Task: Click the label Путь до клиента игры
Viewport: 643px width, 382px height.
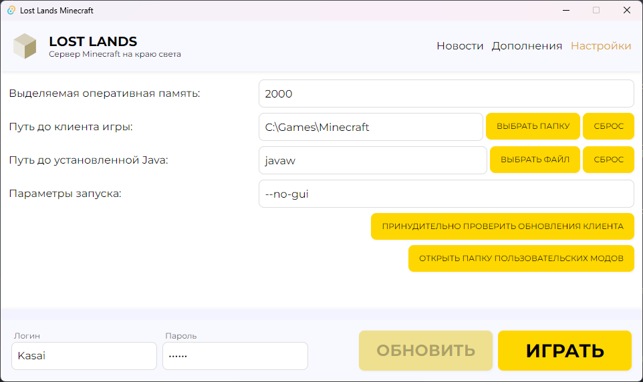Action: click(x=71, y=127)
